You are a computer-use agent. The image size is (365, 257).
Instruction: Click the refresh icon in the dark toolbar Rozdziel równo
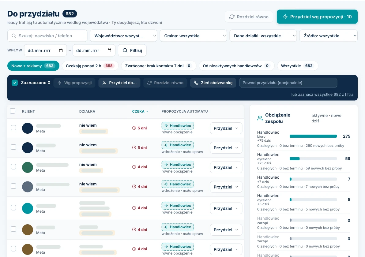pos(149,83)
